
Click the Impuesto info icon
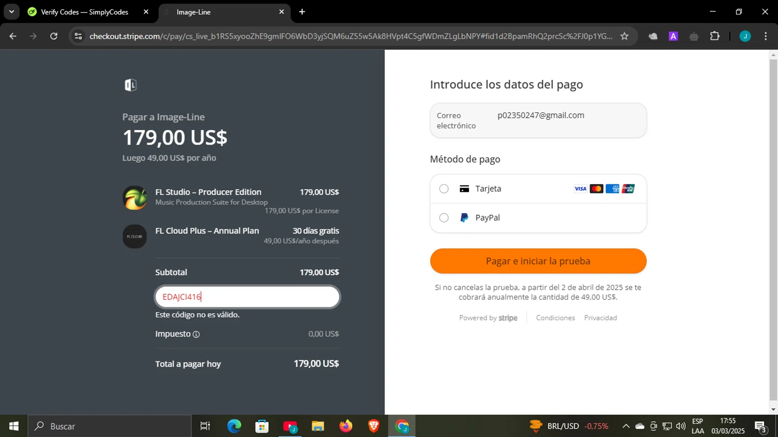pos(196,334)
